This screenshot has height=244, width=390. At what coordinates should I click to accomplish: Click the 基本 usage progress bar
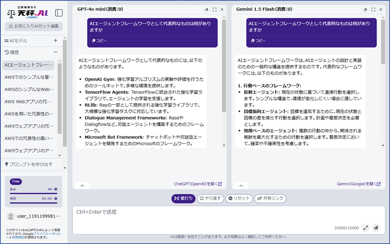33,193
